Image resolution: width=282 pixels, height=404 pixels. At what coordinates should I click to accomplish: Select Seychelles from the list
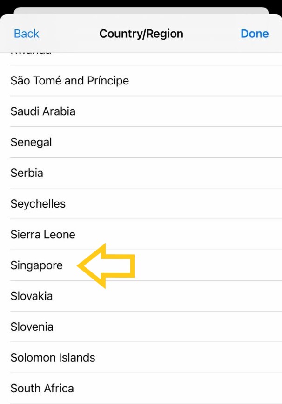[38, 204]
